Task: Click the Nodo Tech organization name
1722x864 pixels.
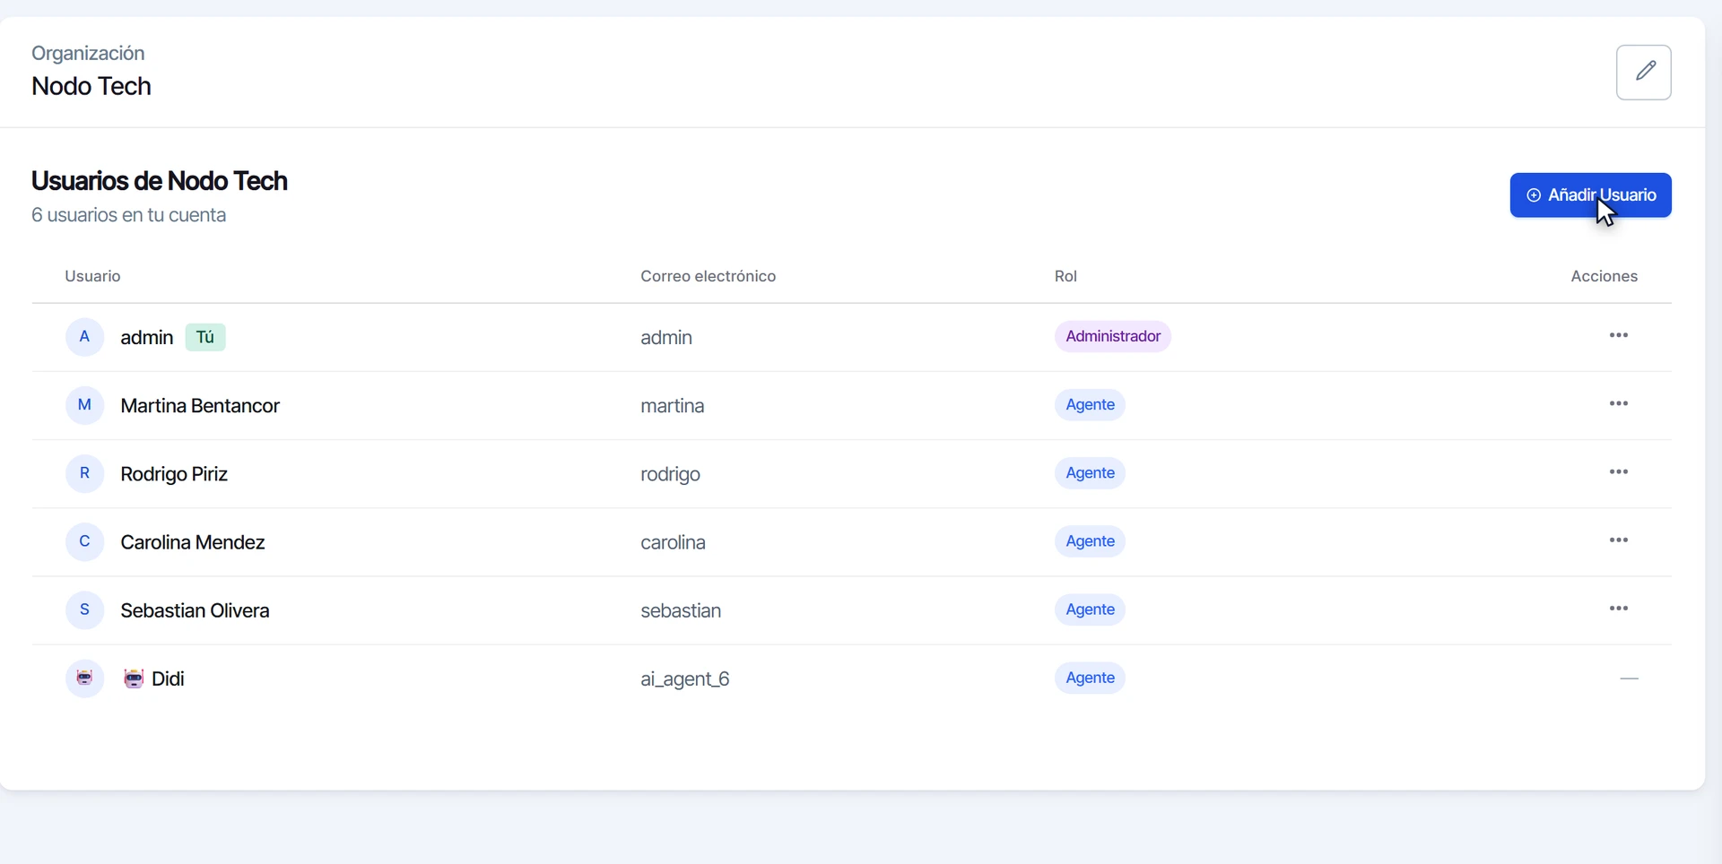Action: coord(91,86)
